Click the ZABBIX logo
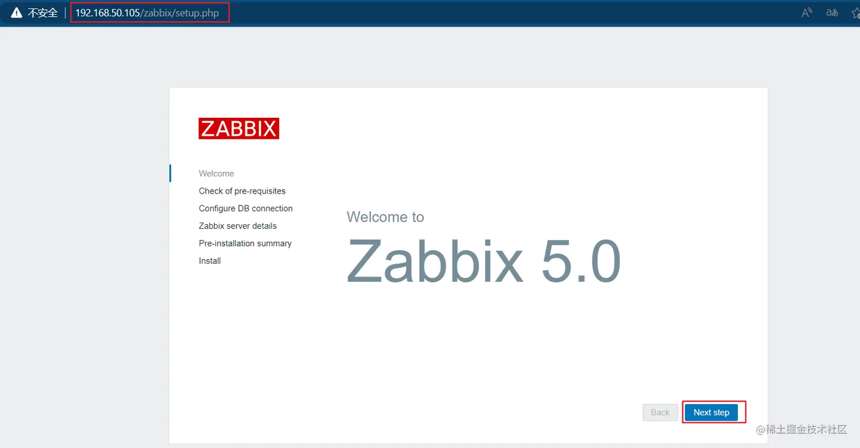Screen dimensions: 860x448 coord(239,129)
